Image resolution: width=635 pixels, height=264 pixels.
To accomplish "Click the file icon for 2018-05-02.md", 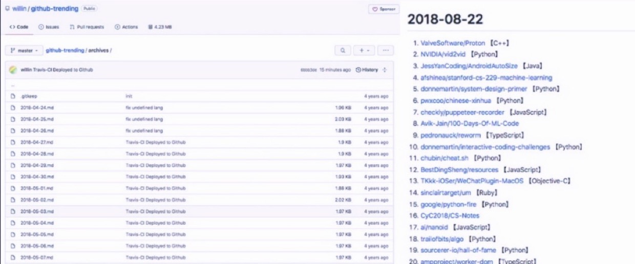I will click(x=13, y=200).
